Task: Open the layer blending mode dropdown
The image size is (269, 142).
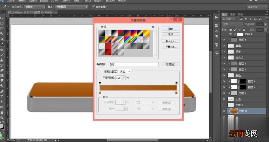Action: pyautogui.click(x=233, y=24)
